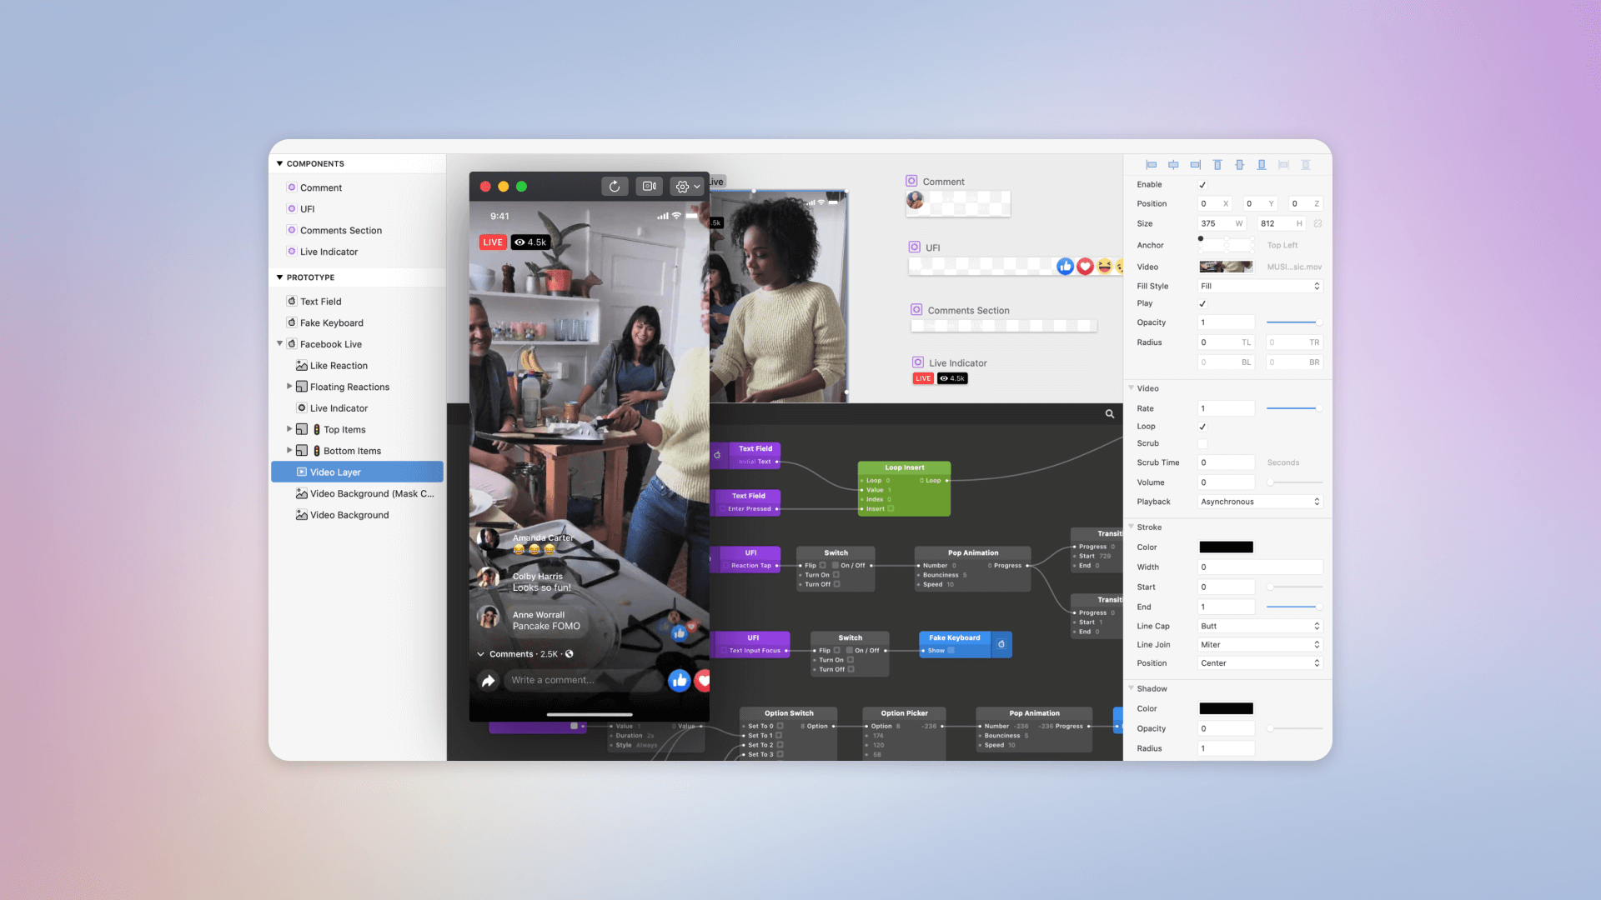Select the Like Reaction layer
Screen dimensions: 1601x900
(358, 366)
